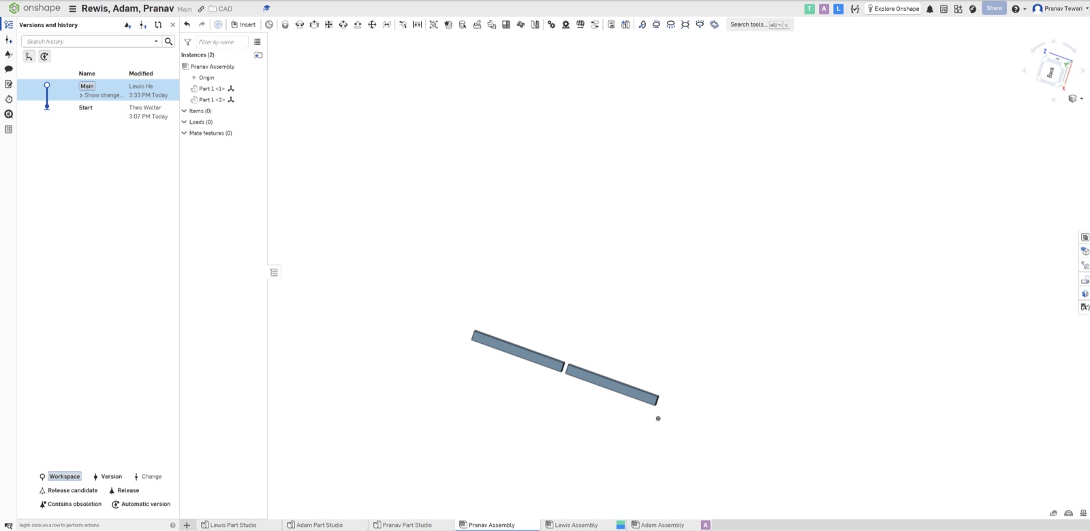Click the Filter by name field
This screenshot has height=531, width=1090.
point(221,42)
